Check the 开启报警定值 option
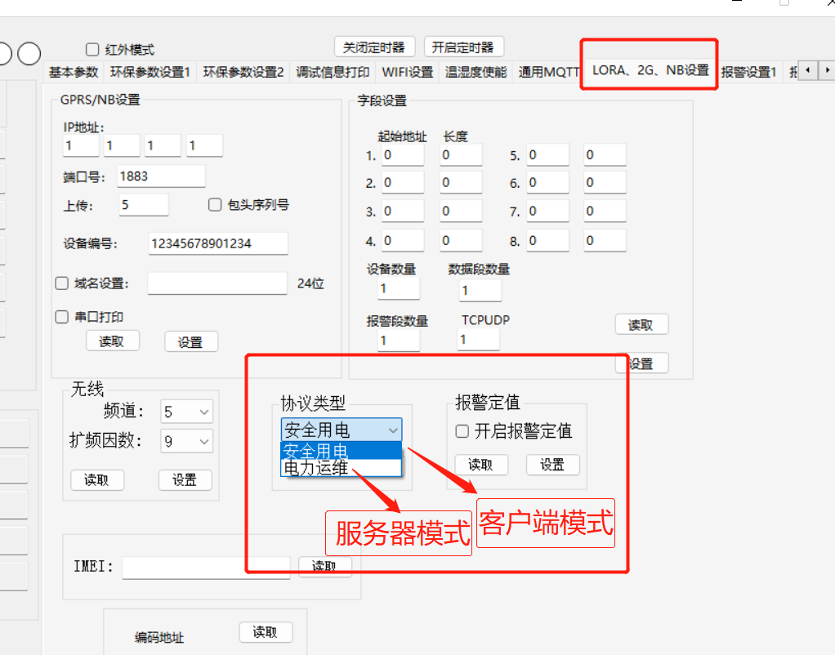This screenshot has width=835, height=655. pos(462,431)
